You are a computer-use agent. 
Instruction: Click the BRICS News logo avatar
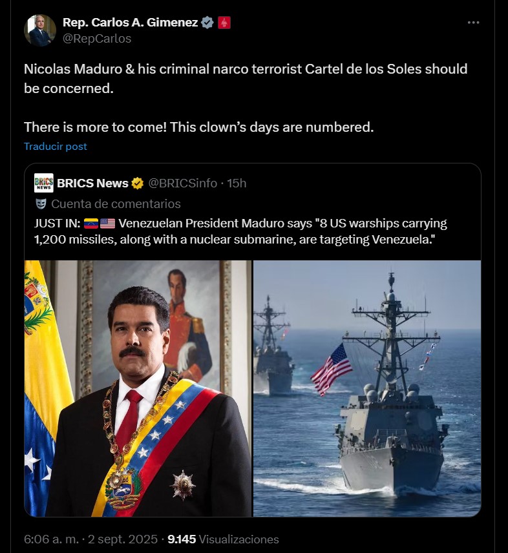[44, 183]
